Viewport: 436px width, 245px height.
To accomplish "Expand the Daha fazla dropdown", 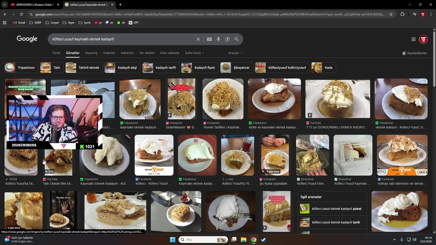I will [194, 53].
